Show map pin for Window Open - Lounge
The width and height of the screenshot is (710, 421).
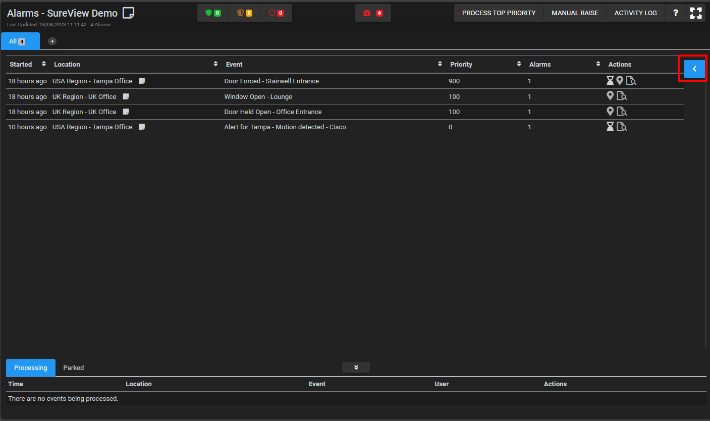pos(610,95)
